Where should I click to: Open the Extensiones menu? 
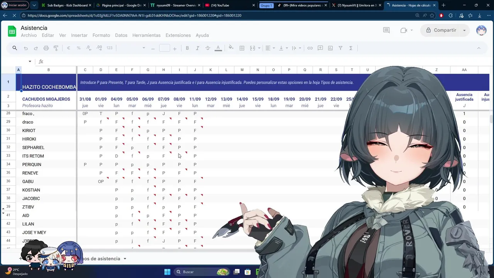(x=178, y=35)
